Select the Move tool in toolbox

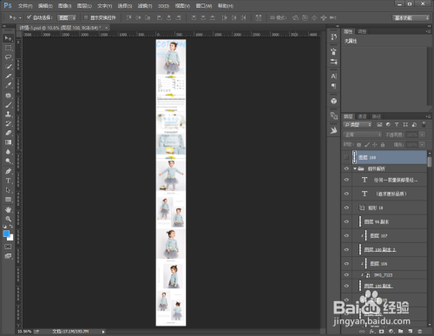(9, 38)
